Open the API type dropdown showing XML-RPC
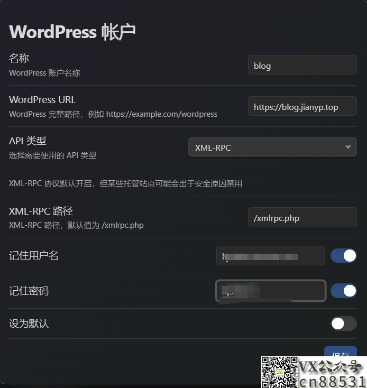The height and width of the screenshot is (388, 367). pos(272,147)
